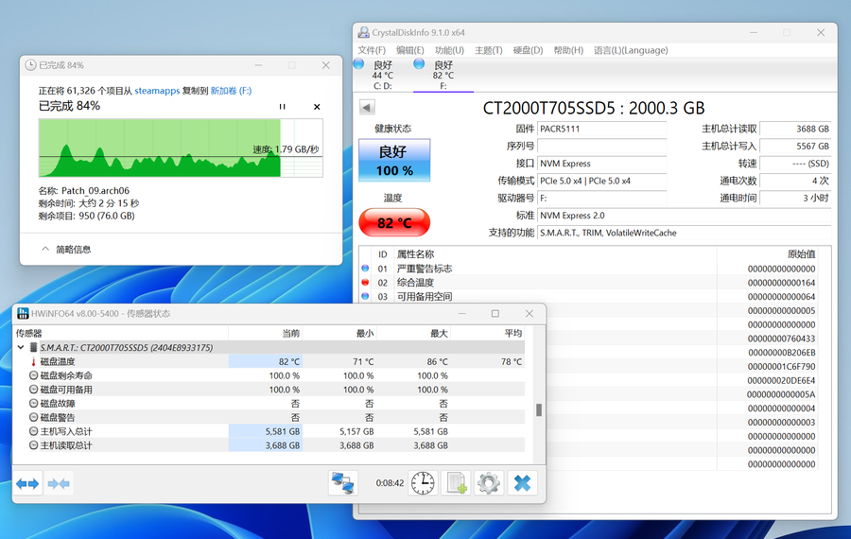851x539 pixels.
Task: Open the 新加卷 (F:) destination link
Action: coord(231,91)
